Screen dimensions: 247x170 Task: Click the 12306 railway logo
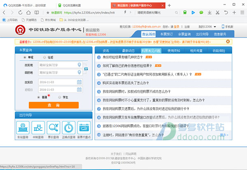point(20,30)
